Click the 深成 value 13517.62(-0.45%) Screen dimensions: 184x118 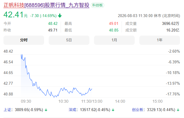95,110
